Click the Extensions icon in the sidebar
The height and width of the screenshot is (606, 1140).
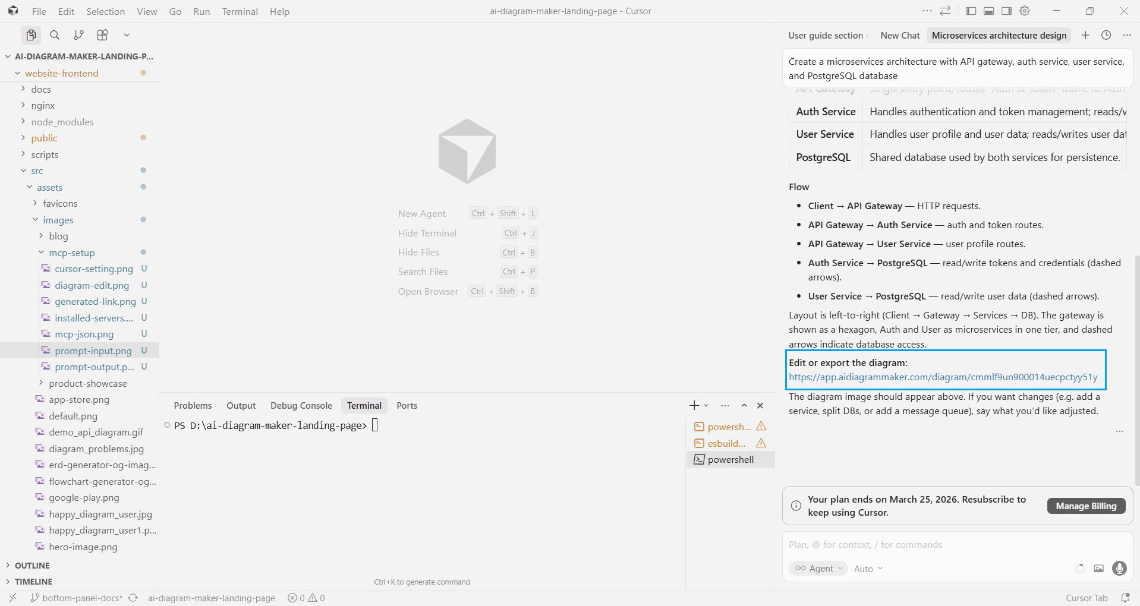pyautogui.click(x=102, y=35)
